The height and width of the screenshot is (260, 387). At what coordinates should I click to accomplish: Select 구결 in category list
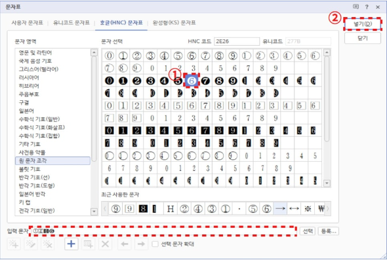[x=24, y=103]
